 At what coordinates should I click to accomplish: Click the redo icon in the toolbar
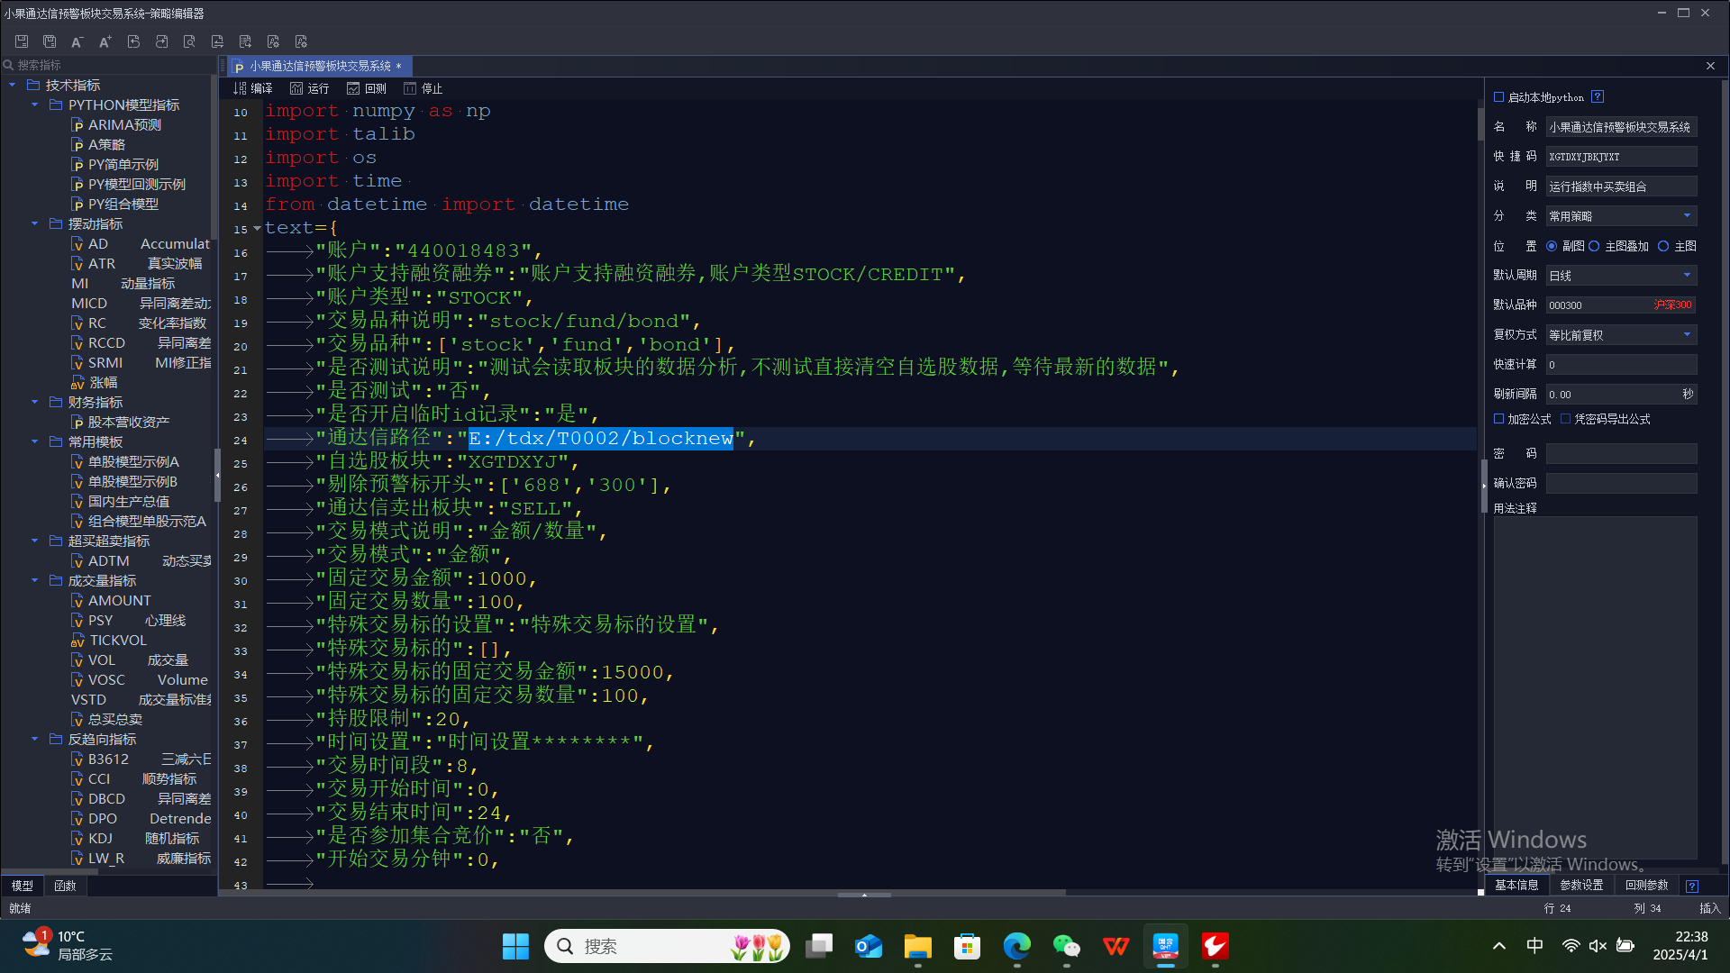click(161, 41)
